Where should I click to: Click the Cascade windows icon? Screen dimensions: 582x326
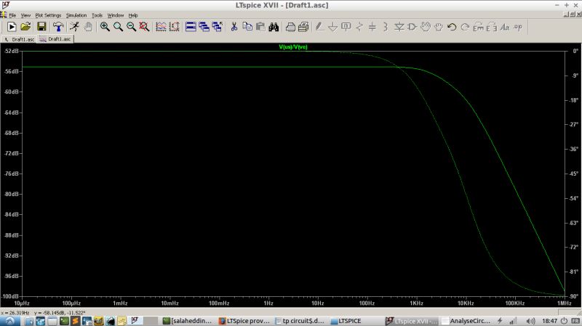coord(204,27)
